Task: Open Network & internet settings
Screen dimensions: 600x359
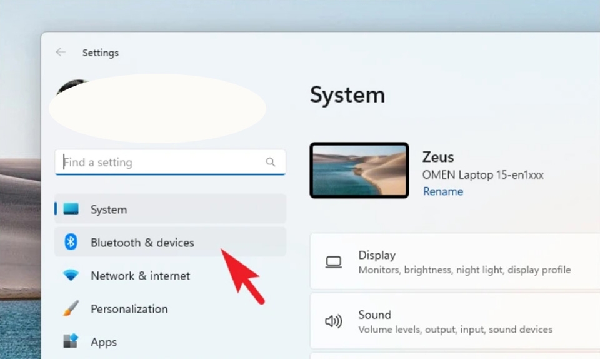Action: pos(170,276)
